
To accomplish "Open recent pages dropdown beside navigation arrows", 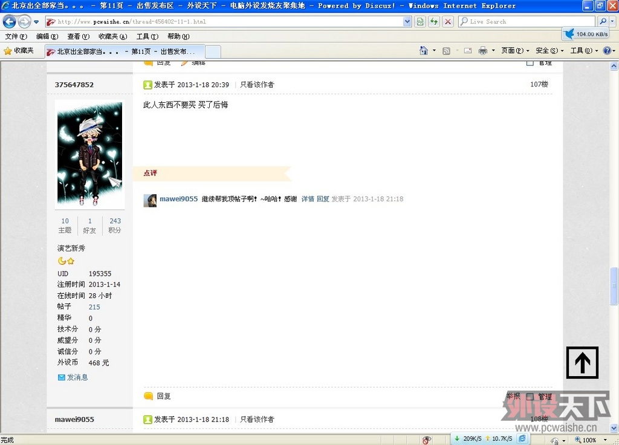I will 36,22.
